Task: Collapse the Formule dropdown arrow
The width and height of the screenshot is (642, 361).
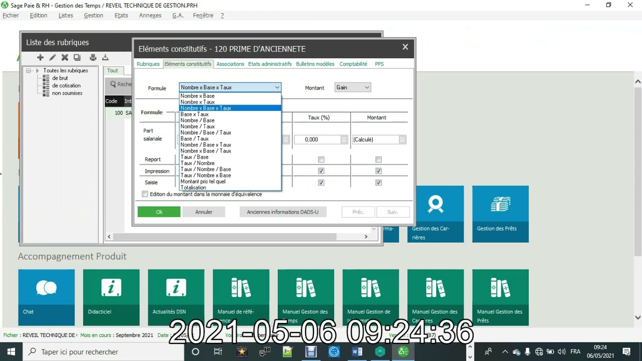Action: (x=277, y=87)
